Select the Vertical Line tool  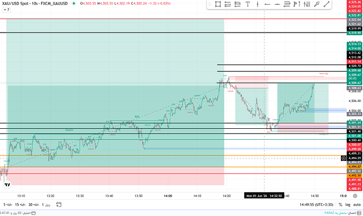coord(257,4)
